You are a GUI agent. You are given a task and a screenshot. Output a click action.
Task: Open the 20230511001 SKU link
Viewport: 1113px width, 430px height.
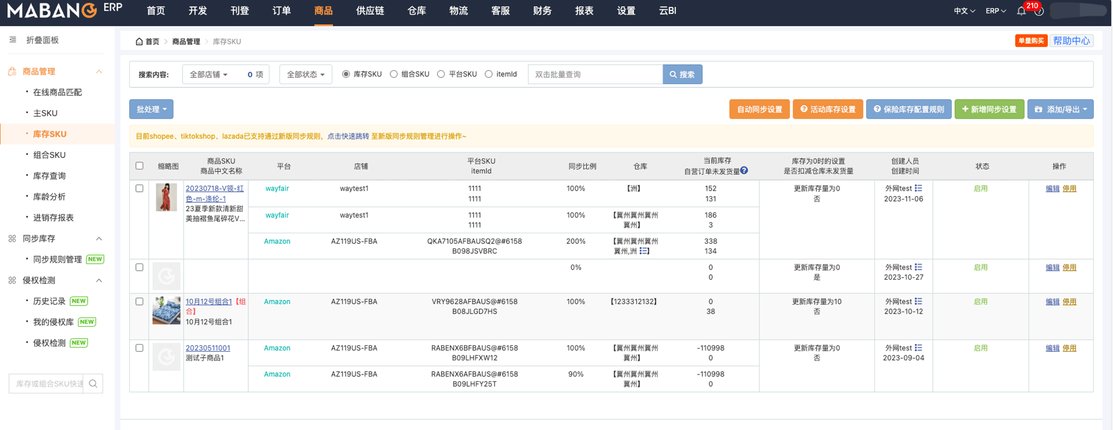pos(208,348)
